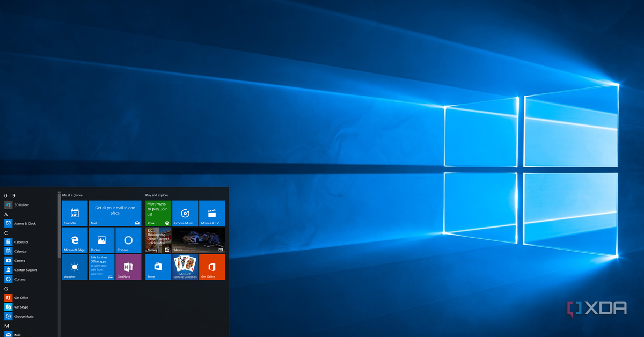This screenshot has height=337, width=644.
Task: Launch Microsoft Solitaire Collection tile
Action: pyautogui.click(x=185, y=267)
